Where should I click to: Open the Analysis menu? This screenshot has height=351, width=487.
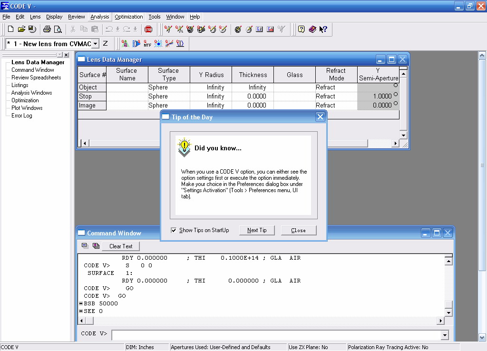(x=100, y=17)
